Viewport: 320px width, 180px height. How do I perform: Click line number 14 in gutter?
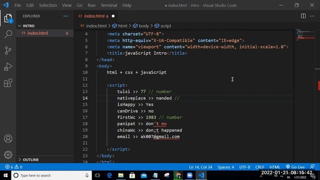(85, 98)
